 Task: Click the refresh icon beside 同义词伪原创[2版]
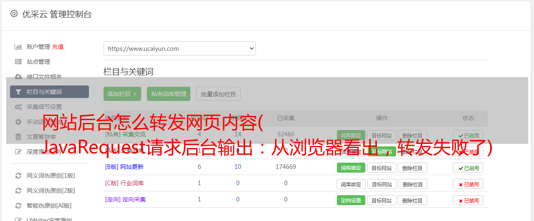click(18, 191)
